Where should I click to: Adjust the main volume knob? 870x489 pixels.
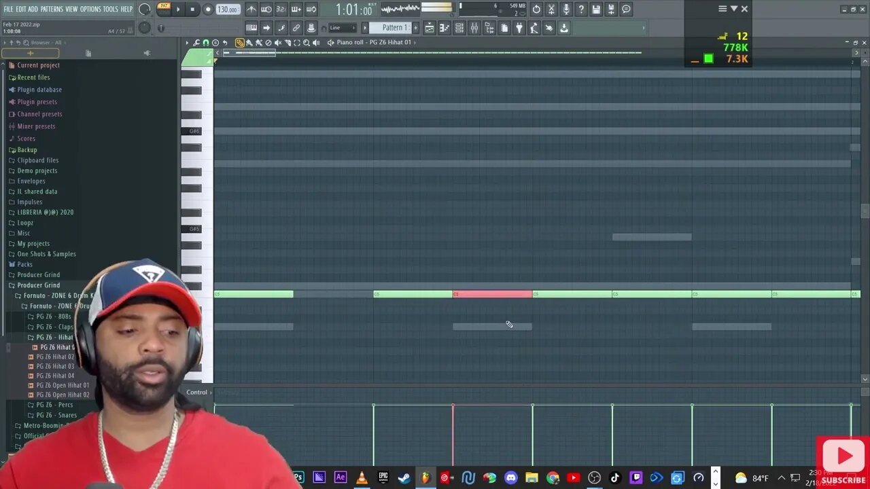144,10
